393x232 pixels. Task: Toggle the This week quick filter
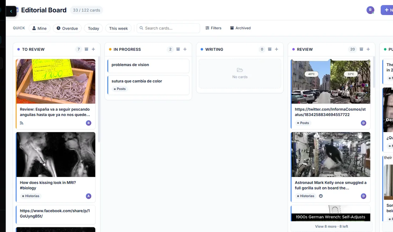coord(118,28)
